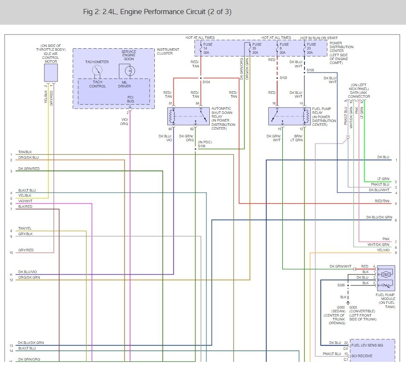Click the Service Engine Soon lamp symbol

click(x=130, y=70)
